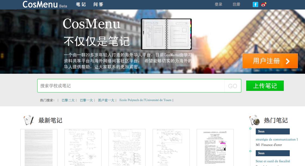Click the 最新笔记 section heading
The height and width of the screenshot is (166, 305).
pos(50,121)
